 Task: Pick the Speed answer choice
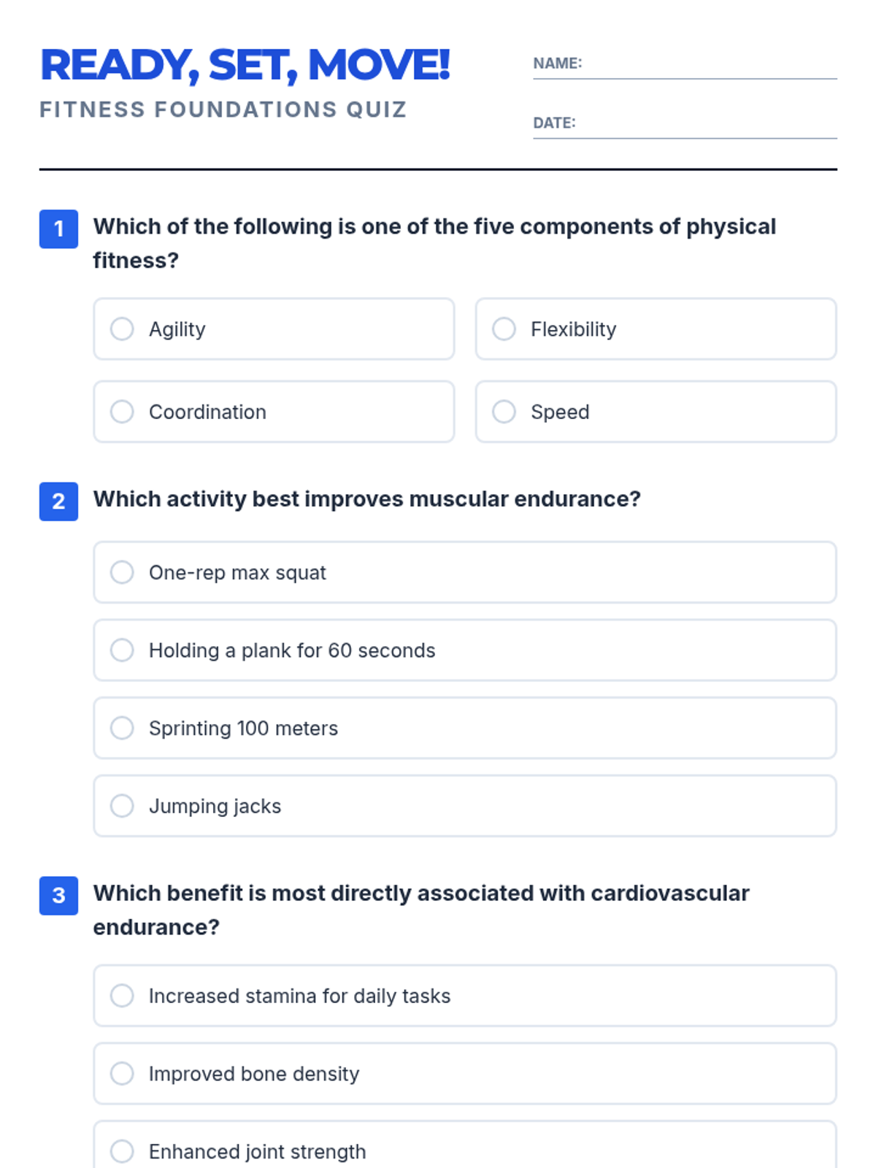click(504, 412)
